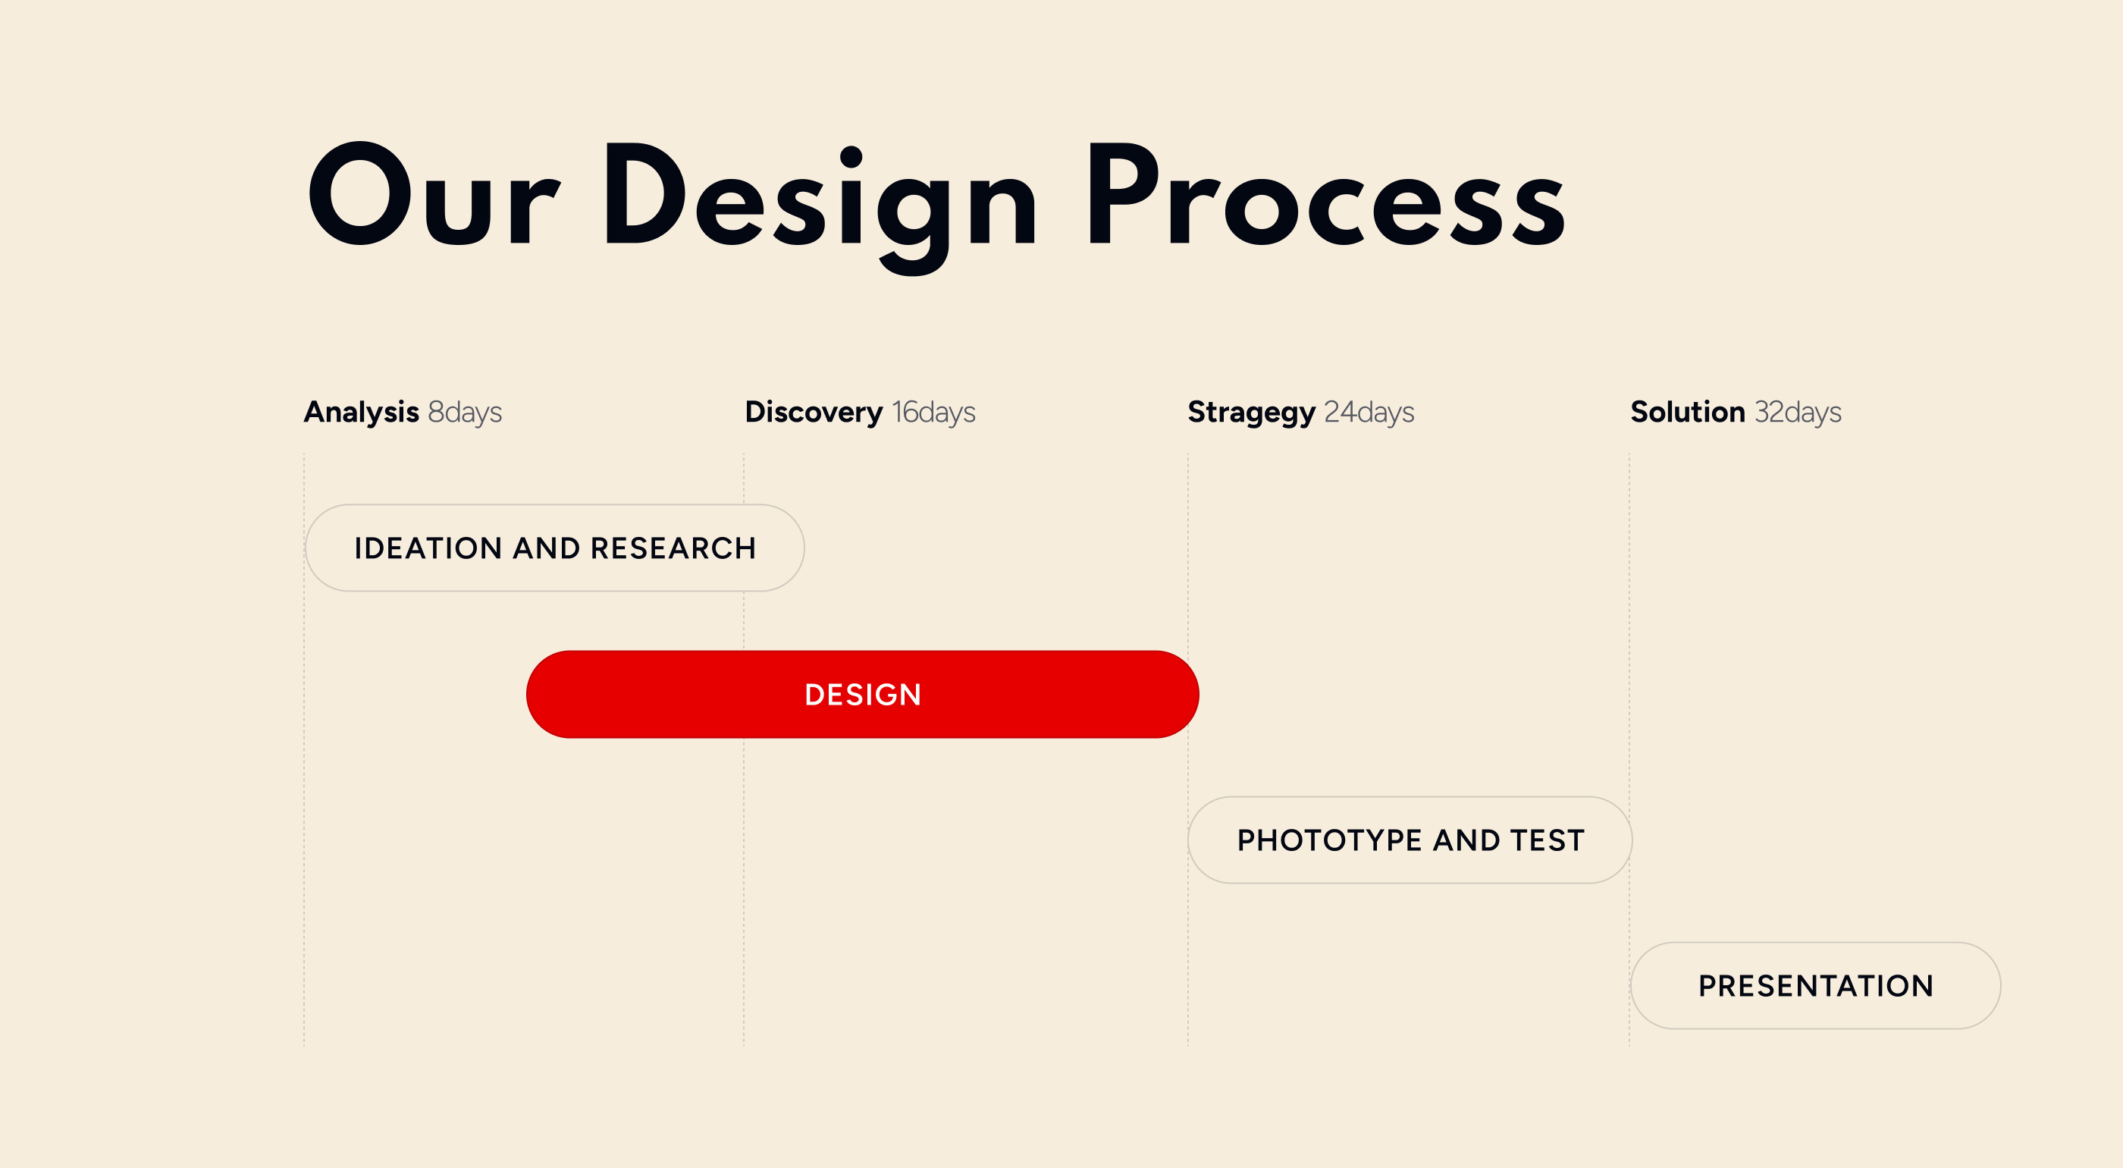Select the Discovery phase label

(814, 411)
